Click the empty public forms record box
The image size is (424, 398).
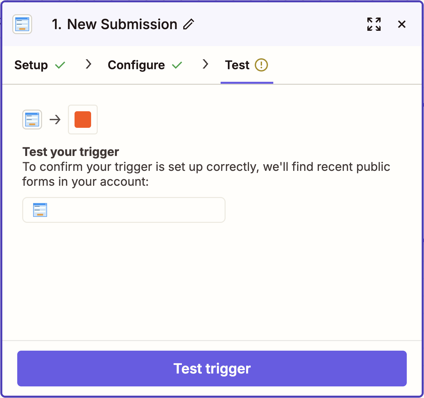(124, 210)
